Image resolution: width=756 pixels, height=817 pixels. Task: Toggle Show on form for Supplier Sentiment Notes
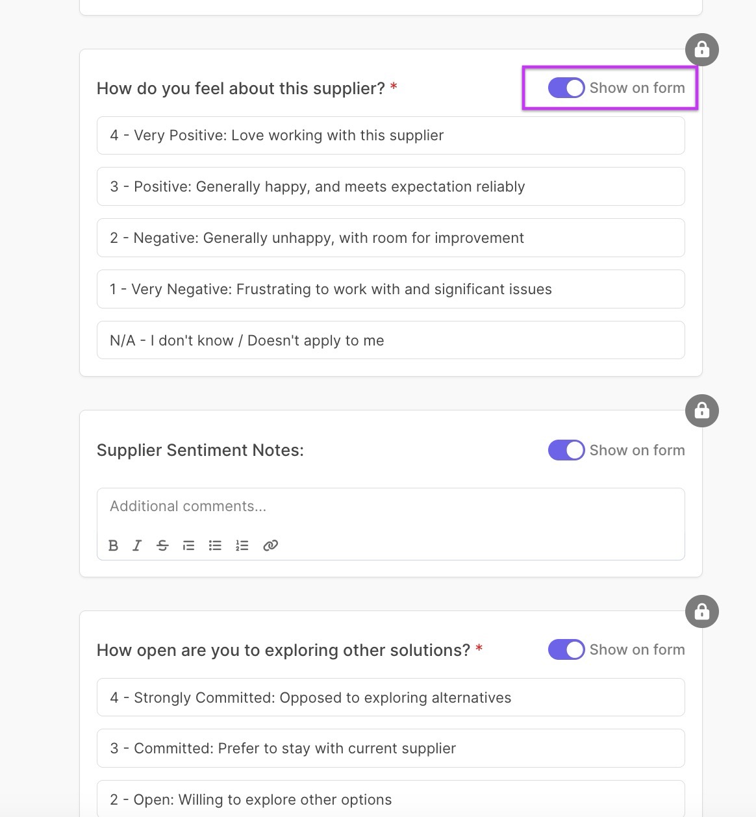click(566, 450)
